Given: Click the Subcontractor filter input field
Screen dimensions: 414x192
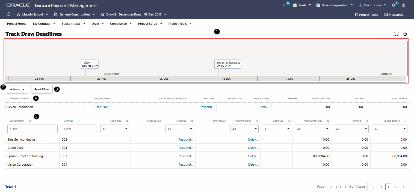Looking at the screenshot, I should 32,129.
